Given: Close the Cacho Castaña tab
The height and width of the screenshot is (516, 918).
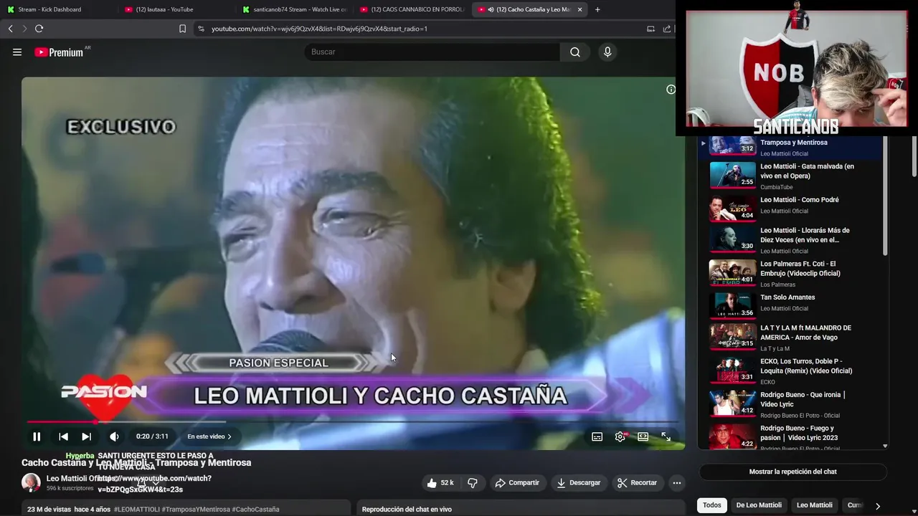Looking at the screenshot, I should pyautogui.click(x=579, y=9).
